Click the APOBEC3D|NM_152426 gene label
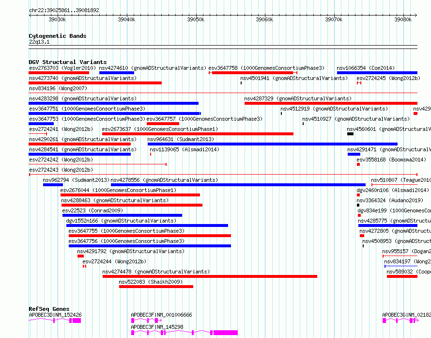431x338 pixels. [x=55, y=315]
